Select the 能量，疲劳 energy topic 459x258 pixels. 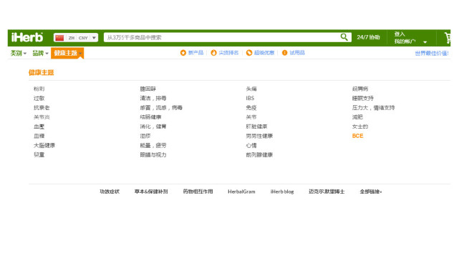point(153,145)
